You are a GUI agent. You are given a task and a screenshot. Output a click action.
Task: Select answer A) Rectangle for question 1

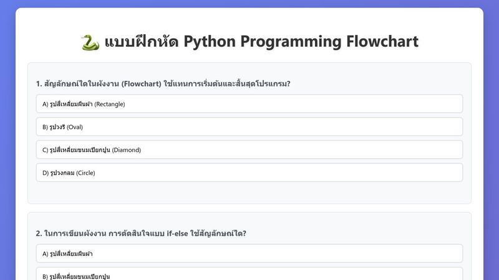tap(249, 104)
